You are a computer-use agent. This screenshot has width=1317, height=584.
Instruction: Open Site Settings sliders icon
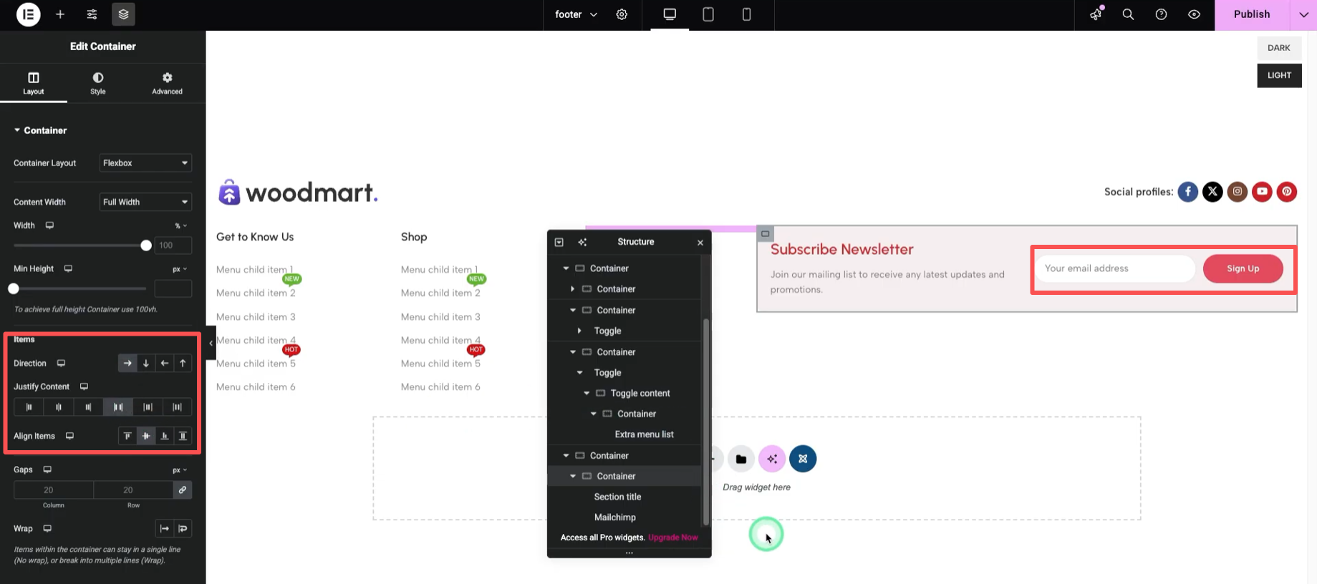pyautogui.click(x=92, y=14)
